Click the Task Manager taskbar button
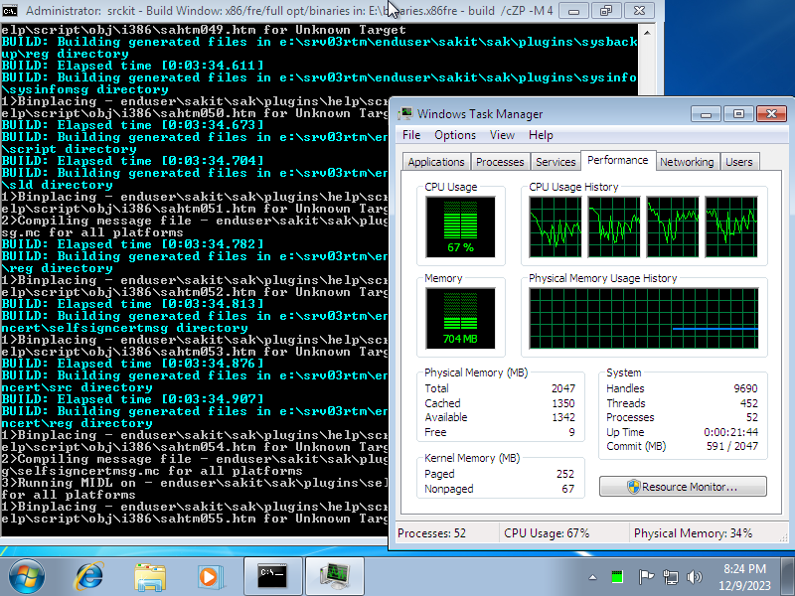795x596 pixels. click(x=335, y=576)
